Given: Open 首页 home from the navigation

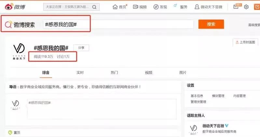Looking at the screenshot, I should click(119, 7).
